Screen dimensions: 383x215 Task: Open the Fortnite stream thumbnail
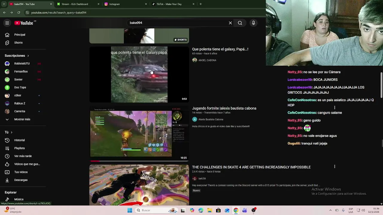coord(139,133)
